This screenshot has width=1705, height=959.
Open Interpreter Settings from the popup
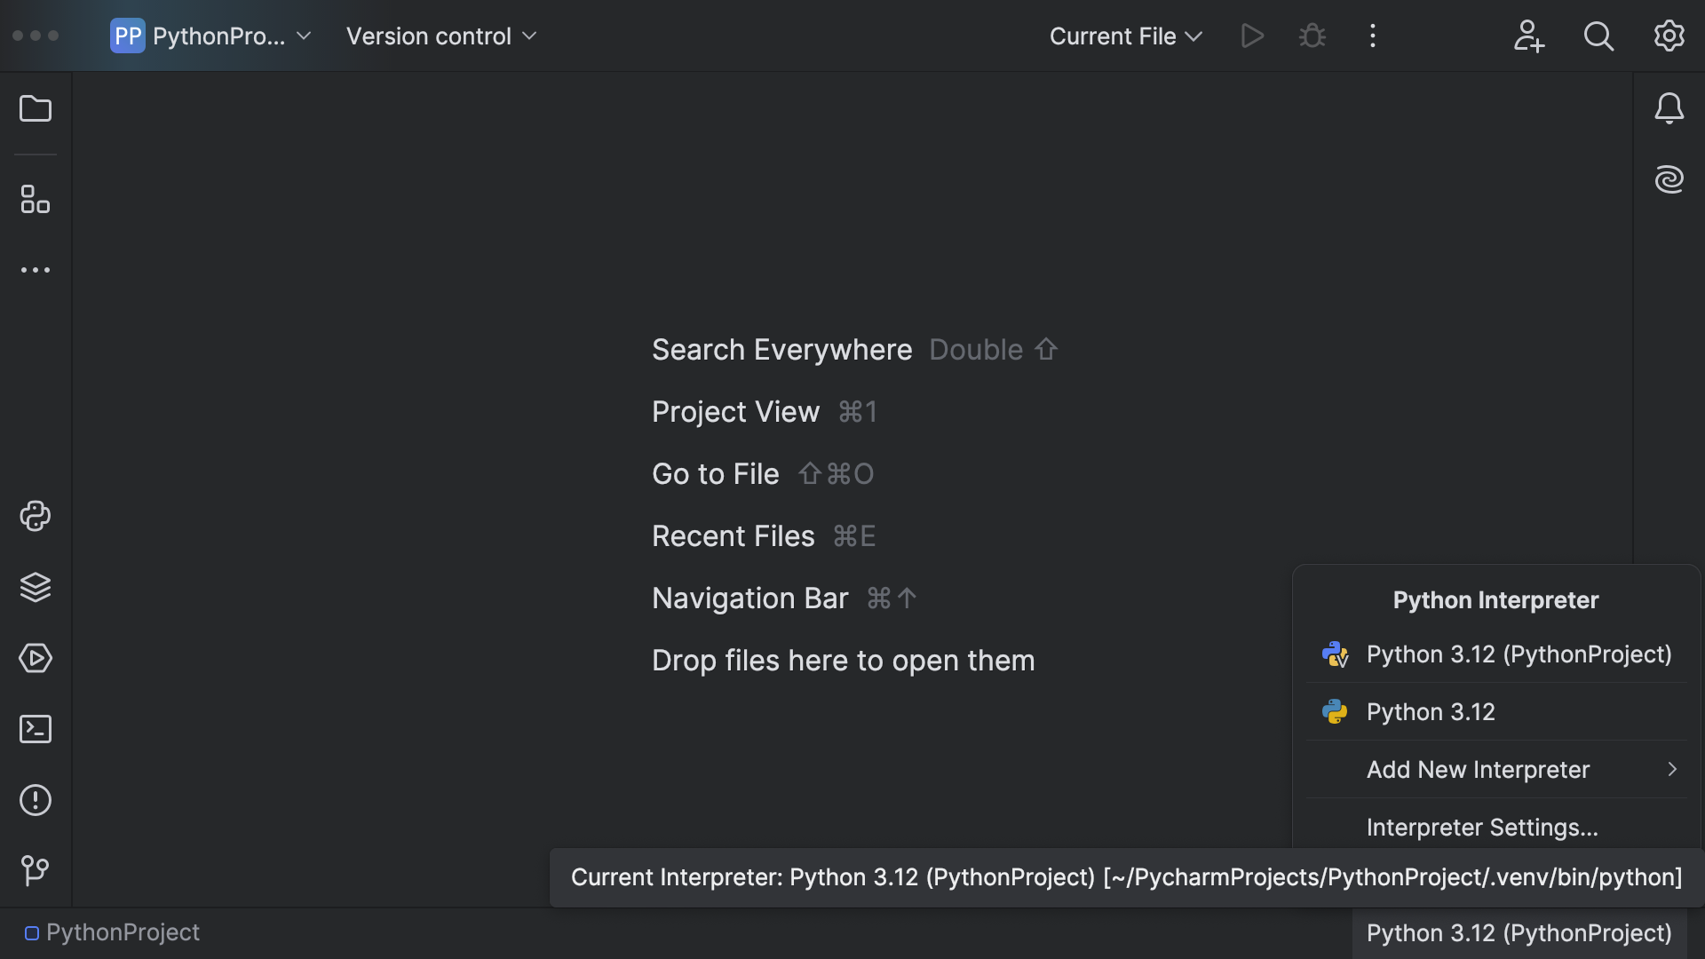tap(1483, 827)
